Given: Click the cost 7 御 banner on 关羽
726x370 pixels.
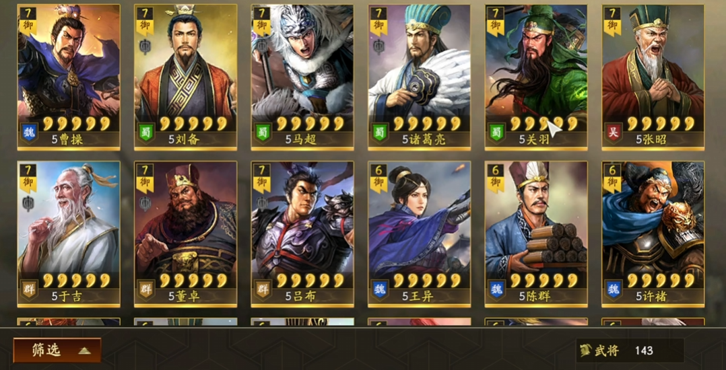Looking at the screenshot, I should click(x=495, y=21).
